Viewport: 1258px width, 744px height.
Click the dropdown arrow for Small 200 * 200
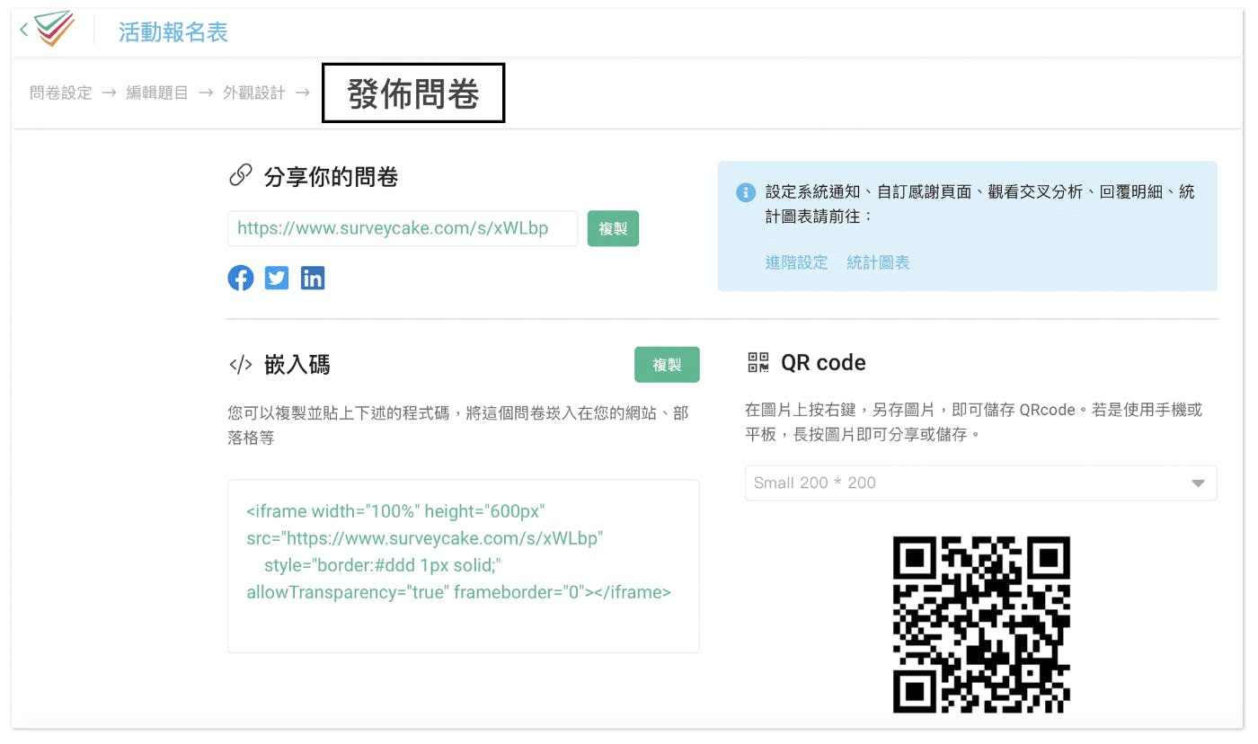(1197, 483)
